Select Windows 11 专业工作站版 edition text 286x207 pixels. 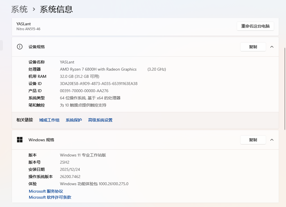point(83,155)
